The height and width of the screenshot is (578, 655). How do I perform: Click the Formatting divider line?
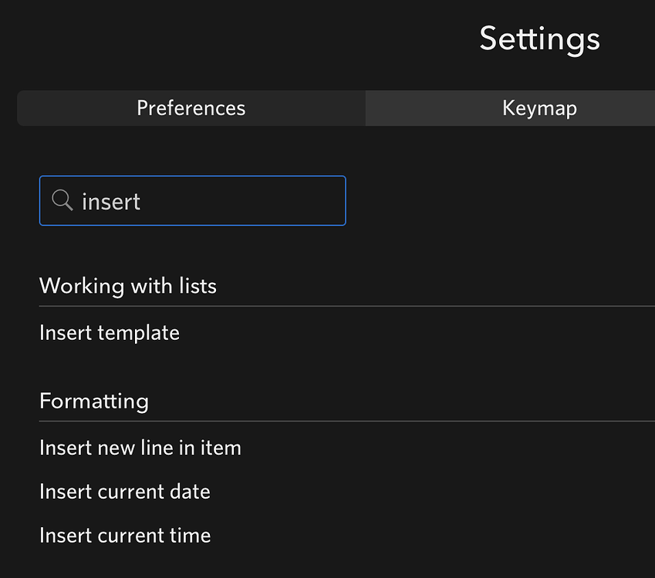coord(339,420)
